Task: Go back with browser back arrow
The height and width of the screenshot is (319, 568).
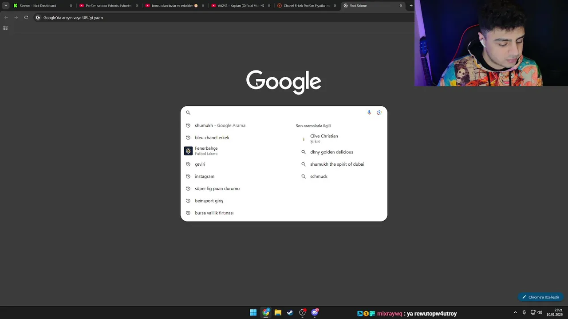Action: [x=6, y=18]
